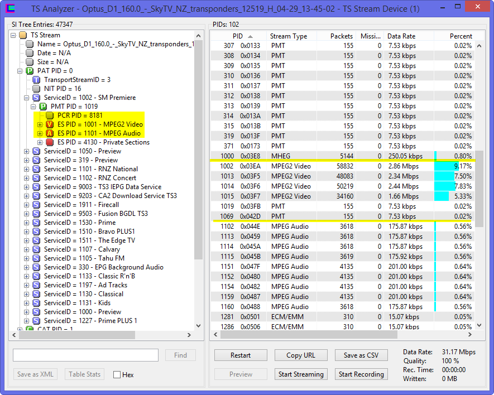
Task: Click the TS Stream root folder icon
Action: [23, 35]
